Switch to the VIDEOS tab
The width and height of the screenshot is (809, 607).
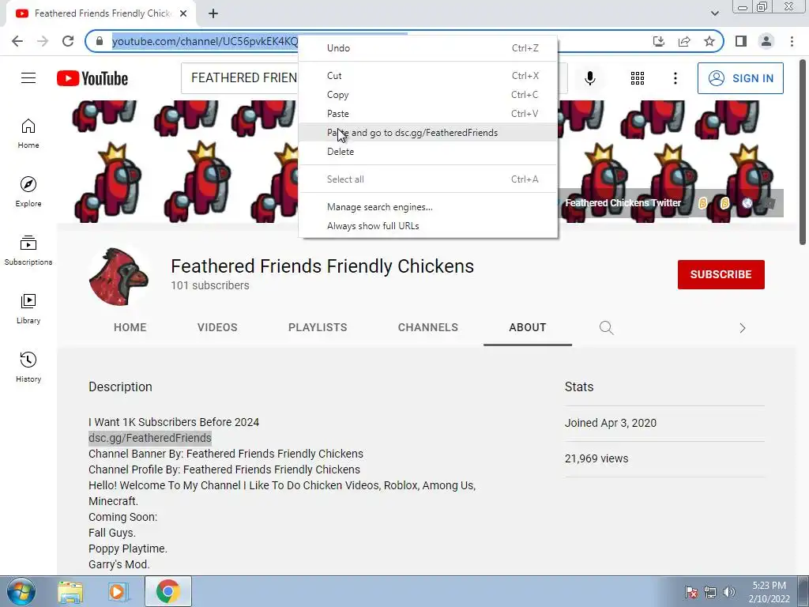pos(217,328)
